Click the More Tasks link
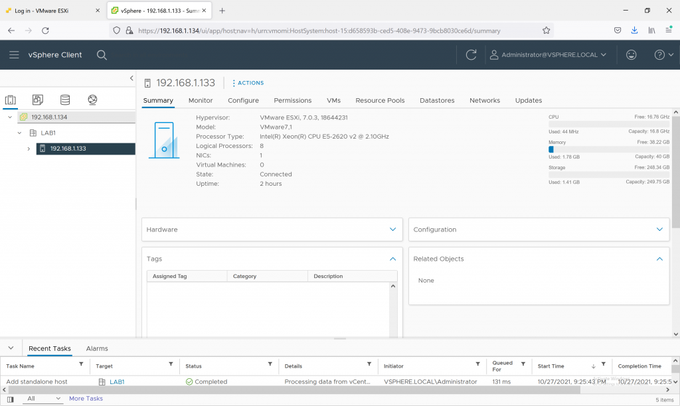Image resolution: width=680 pixels, height=406 pixels. (86, 399)
